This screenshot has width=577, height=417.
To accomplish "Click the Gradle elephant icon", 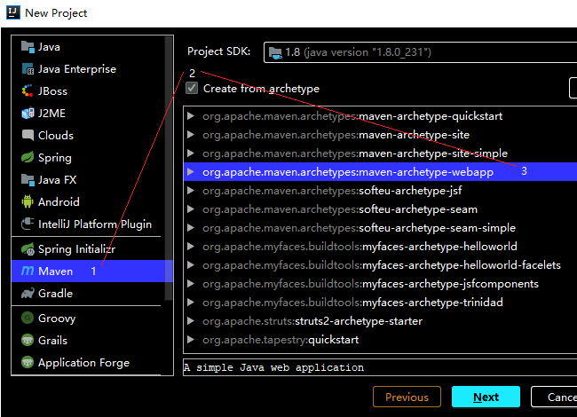I will point(28,294).
